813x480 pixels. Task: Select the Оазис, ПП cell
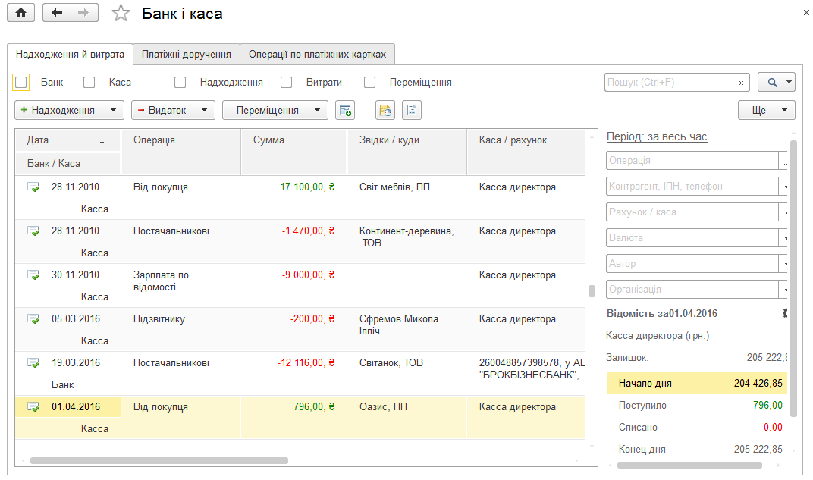click(407, 418)
